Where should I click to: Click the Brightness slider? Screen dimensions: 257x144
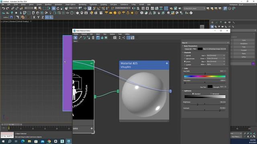click(205, 104)
